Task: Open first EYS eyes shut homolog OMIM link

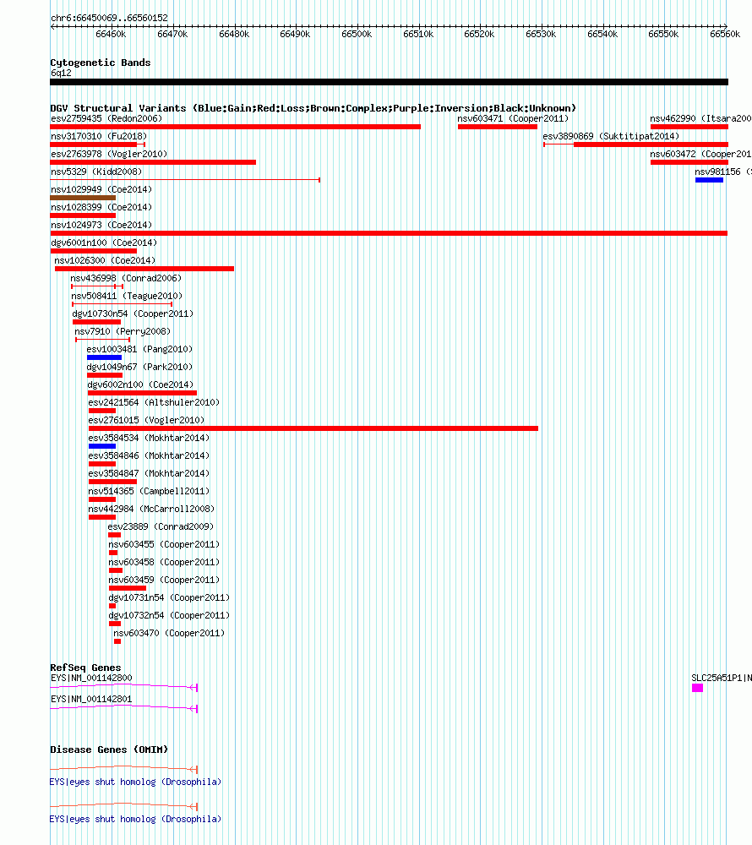Action: (x=135, y=782)
